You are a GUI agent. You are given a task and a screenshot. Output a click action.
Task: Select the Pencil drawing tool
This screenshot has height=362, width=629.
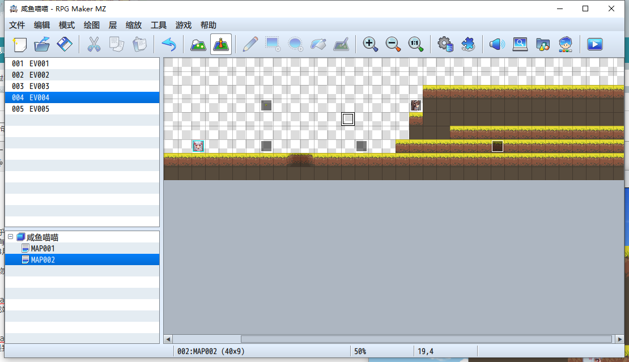pos(250,44)
